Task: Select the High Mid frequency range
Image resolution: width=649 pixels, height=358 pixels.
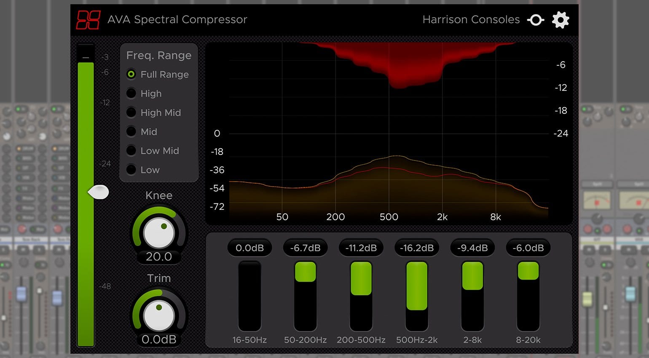Action: pos(131,112)
